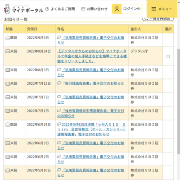Open the メニュー menu
The image size is (180, 180).
pyautogui.click(x=162, y=9)
